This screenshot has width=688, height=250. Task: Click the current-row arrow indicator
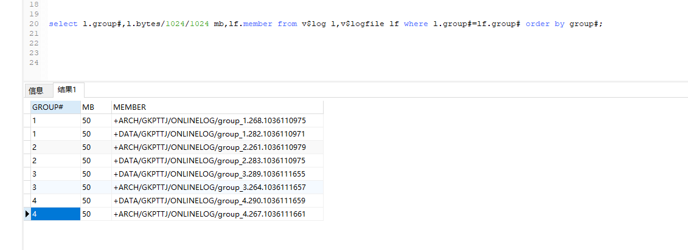tap(27, 214)
